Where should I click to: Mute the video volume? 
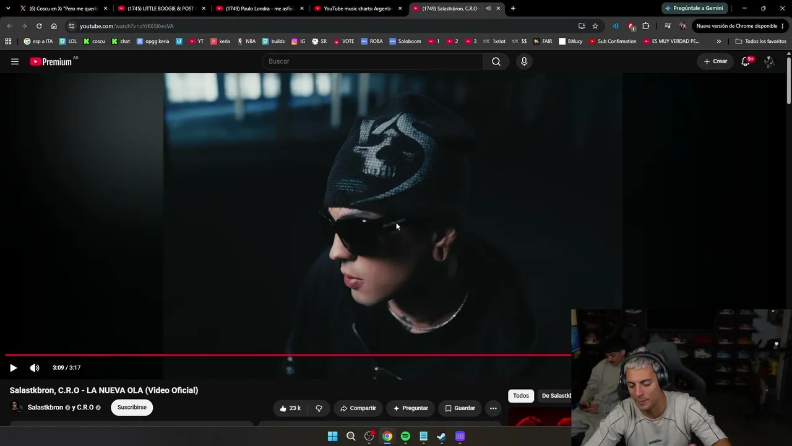[x=35, y=368]
